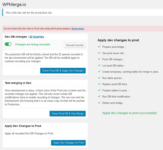Image resolution: width=163 pixels, height=150 pixels.
Task: Click checkmark icon beside Finalize tables in prod
Action: pyautogui.click(x=99, y=90)
